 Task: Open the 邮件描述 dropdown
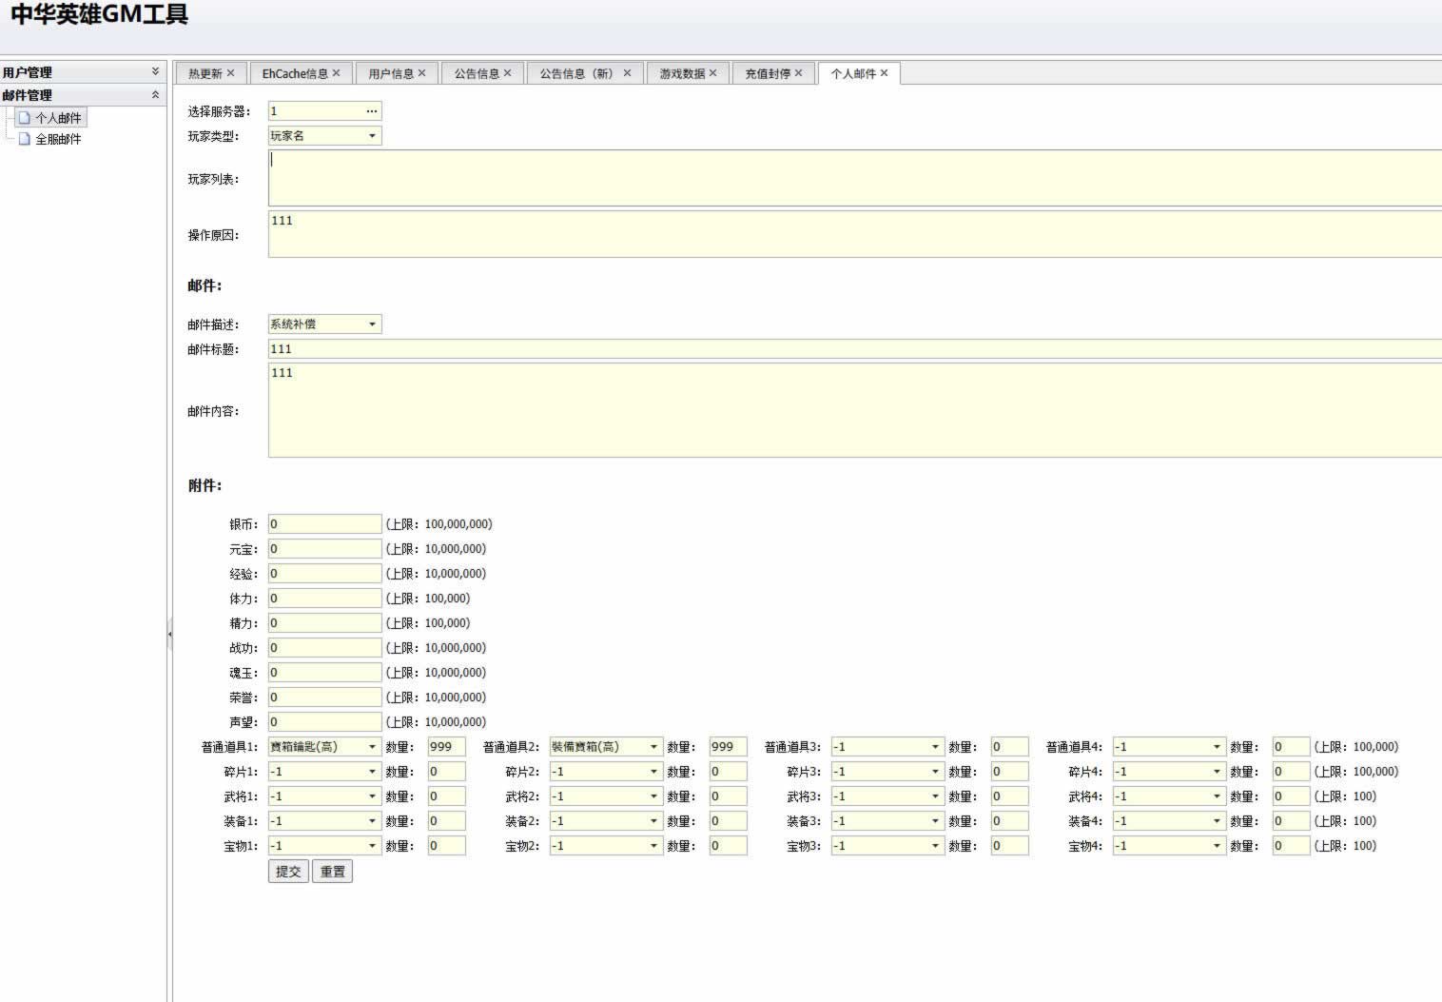tap(372, 324)
